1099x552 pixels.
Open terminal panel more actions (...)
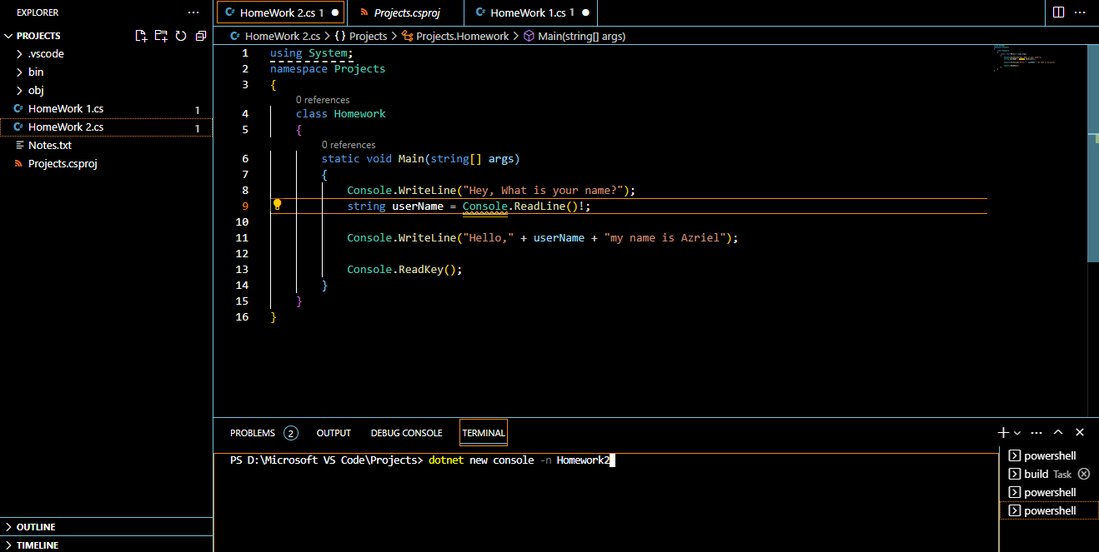[x=1036, y=432]
